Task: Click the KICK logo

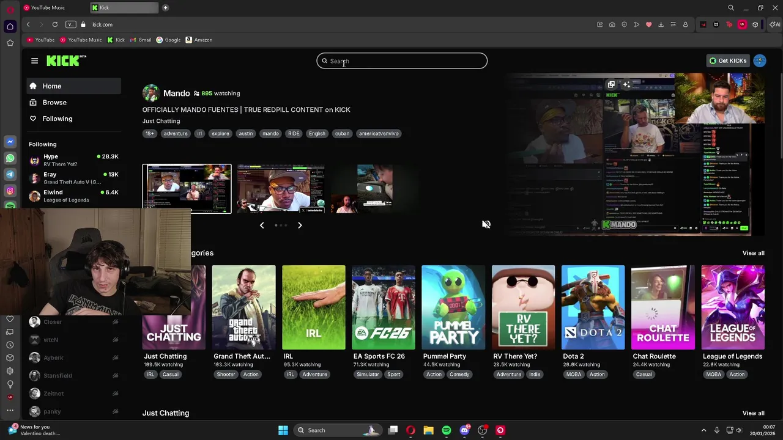Action: [x=66, y=61]
